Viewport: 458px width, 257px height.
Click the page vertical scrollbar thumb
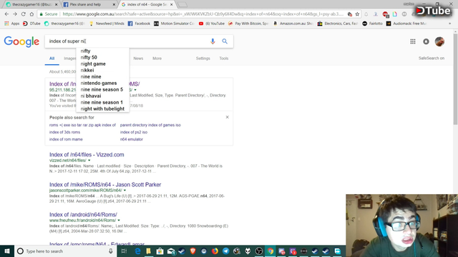(455, 79)
